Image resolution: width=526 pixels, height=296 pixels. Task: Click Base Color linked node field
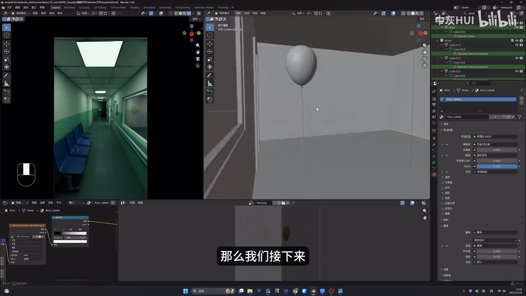[x=495, y=144]
